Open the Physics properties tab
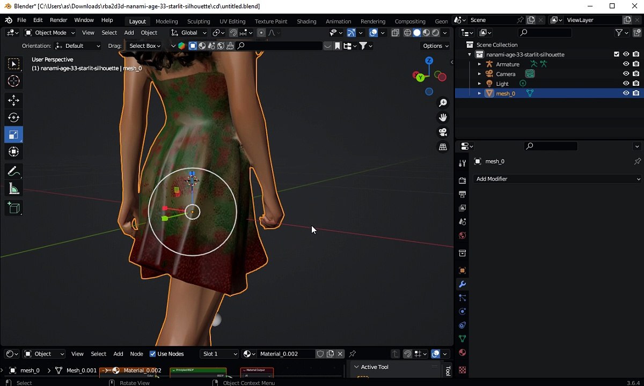Screen dimensions: 644x386 pyautogui.click(x=462, y=311)
